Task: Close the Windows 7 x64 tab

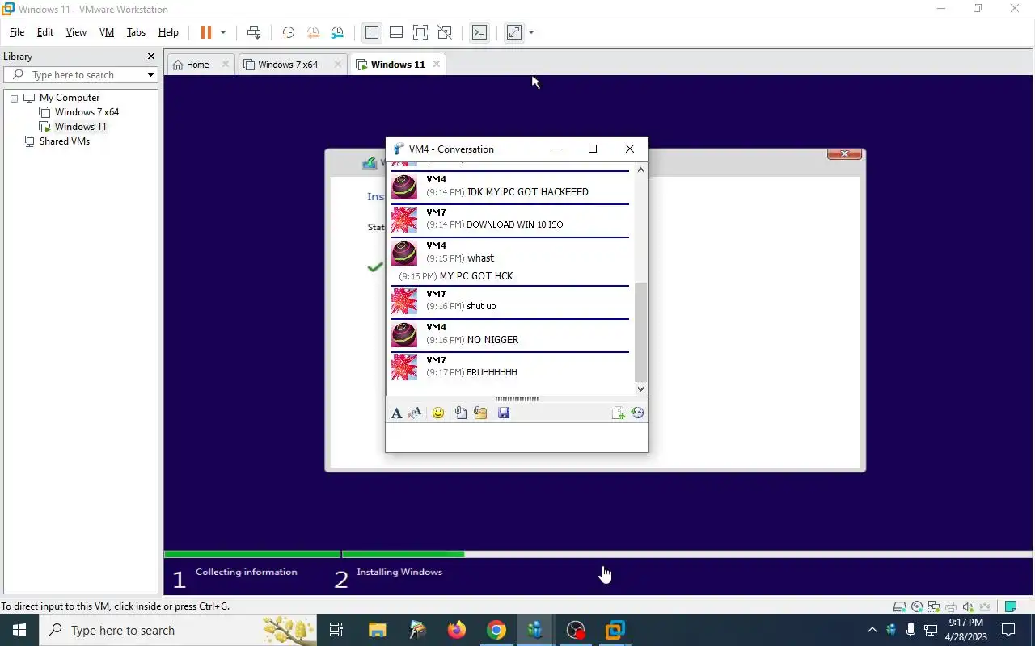Action: click(x=338, y=65)
